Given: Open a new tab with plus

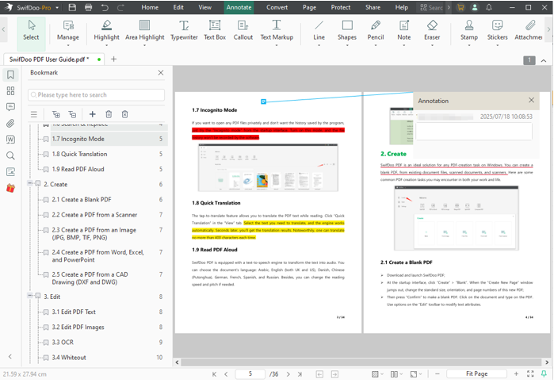Looking at the screenshot, I should (113, 59).
